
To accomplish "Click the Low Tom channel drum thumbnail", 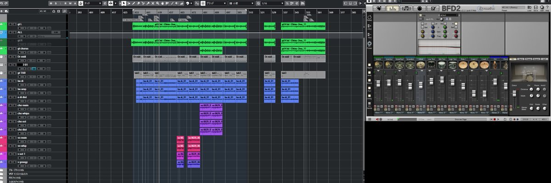I will 431,65.
